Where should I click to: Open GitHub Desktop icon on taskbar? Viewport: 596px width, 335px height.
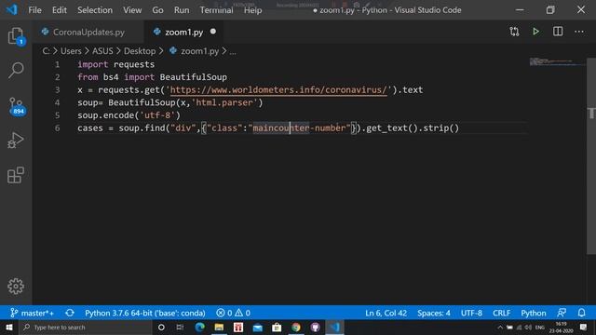(315, 327)
